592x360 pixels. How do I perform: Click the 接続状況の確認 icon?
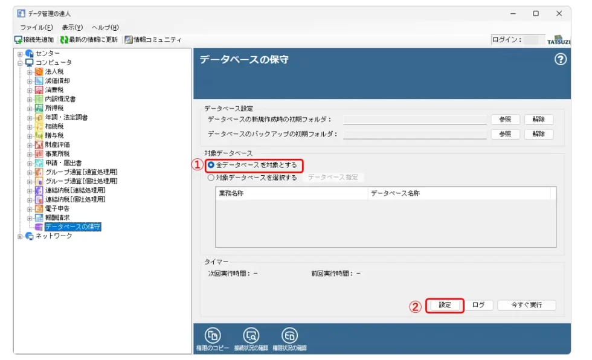tap(251, 335)
